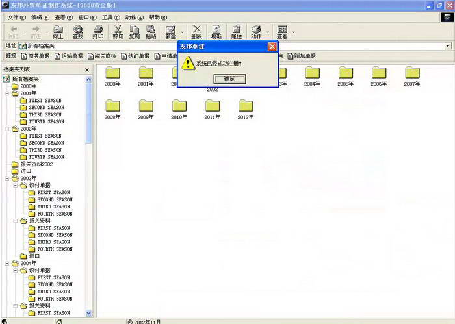
Task: Open the dropdown arrow next to 查看 toolbar button
Action: pyautogui.click(x=294, y=32)
